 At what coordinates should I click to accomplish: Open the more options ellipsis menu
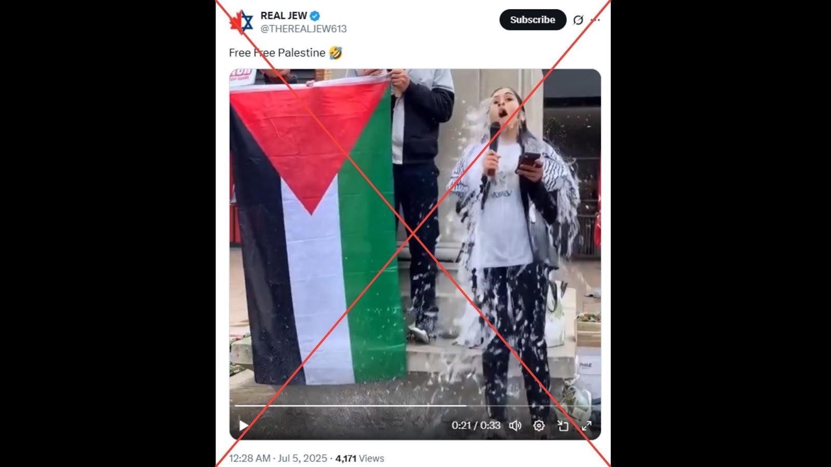pyautogui.click(x=596, y=20)
